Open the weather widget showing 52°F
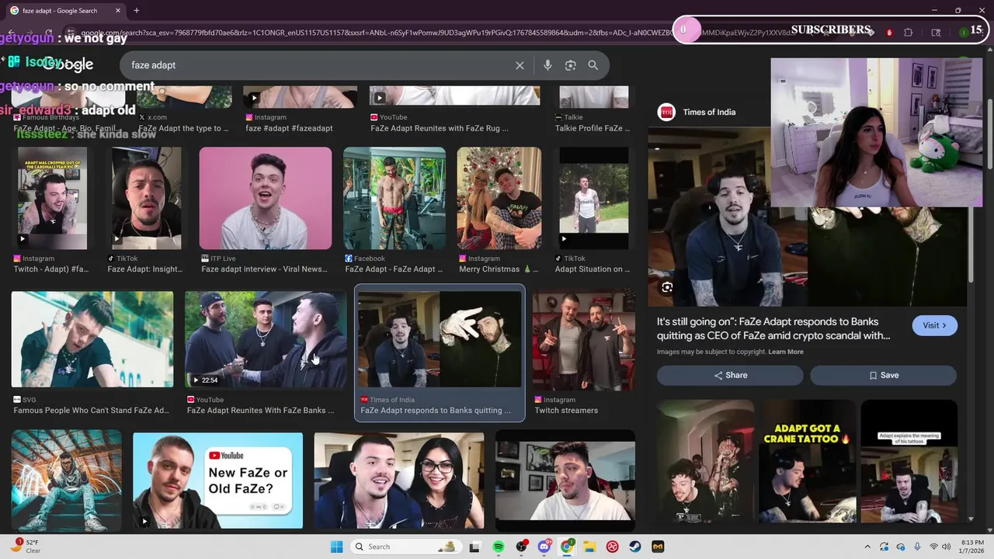The height and width of the screenshot is (559, 994). [x=26, y=546]
